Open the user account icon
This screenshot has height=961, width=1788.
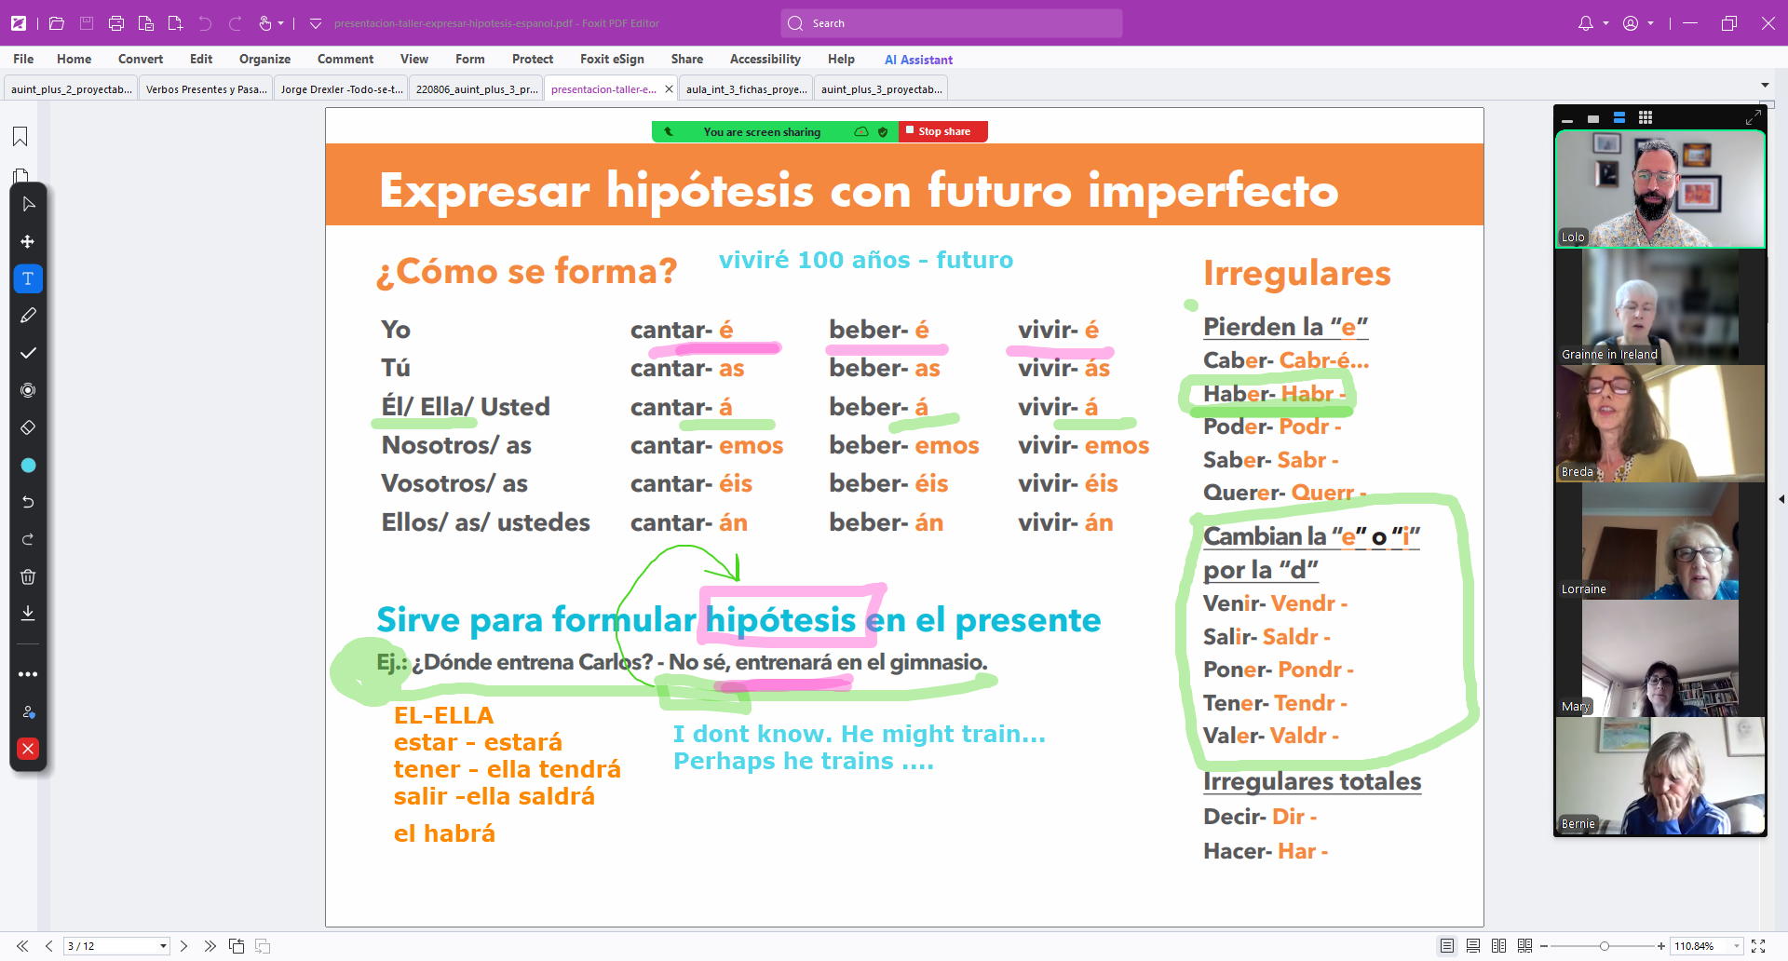[1631, 23]
